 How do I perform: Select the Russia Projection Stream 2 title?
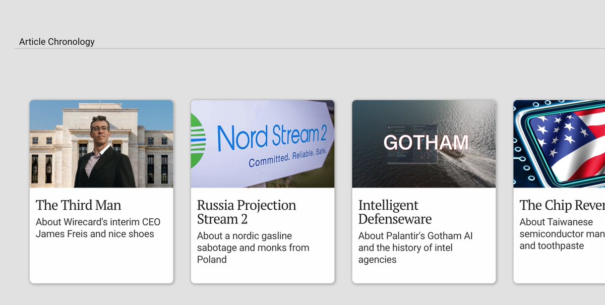point(247,212)
